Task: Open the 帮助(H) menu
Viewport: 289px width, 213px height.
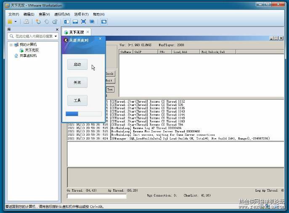Action: pyautogui.click(x=98, y=14)
